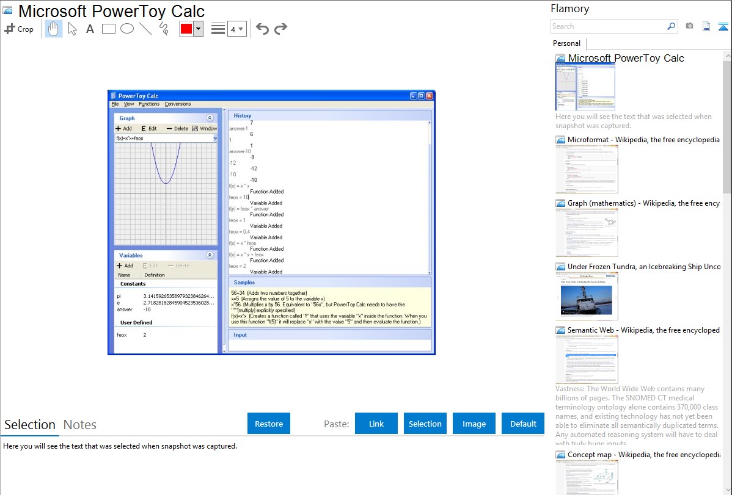732x495 pixels.
Task: Open the Semantic Web Wikipedia snapshot title
Action: tap(643, 330)
